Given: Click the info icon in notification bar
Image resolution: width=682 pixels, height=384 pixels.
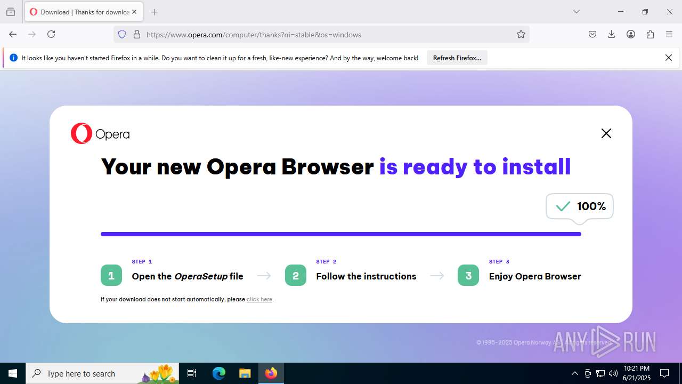Looking at the screenshot, I should tap(14, 58).
